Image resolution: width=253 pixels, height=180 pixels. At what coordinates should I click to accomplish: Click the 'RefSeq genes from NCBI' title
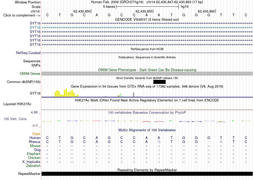pos(147,49)
